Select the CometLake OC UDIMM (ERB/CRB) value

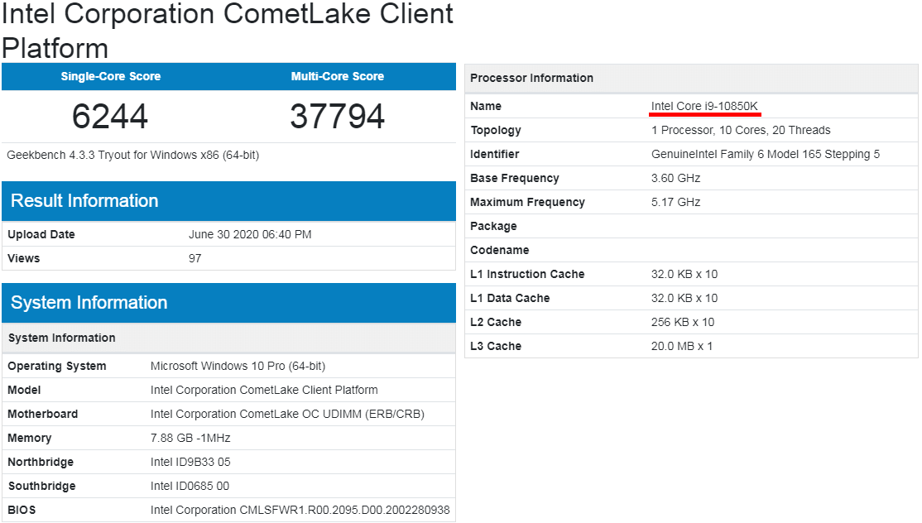(287, 415)
